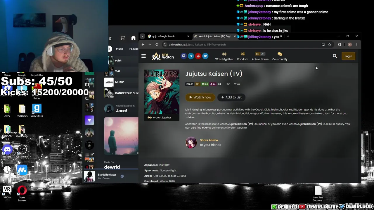Click the Watch now button

(x=200, y=97)
